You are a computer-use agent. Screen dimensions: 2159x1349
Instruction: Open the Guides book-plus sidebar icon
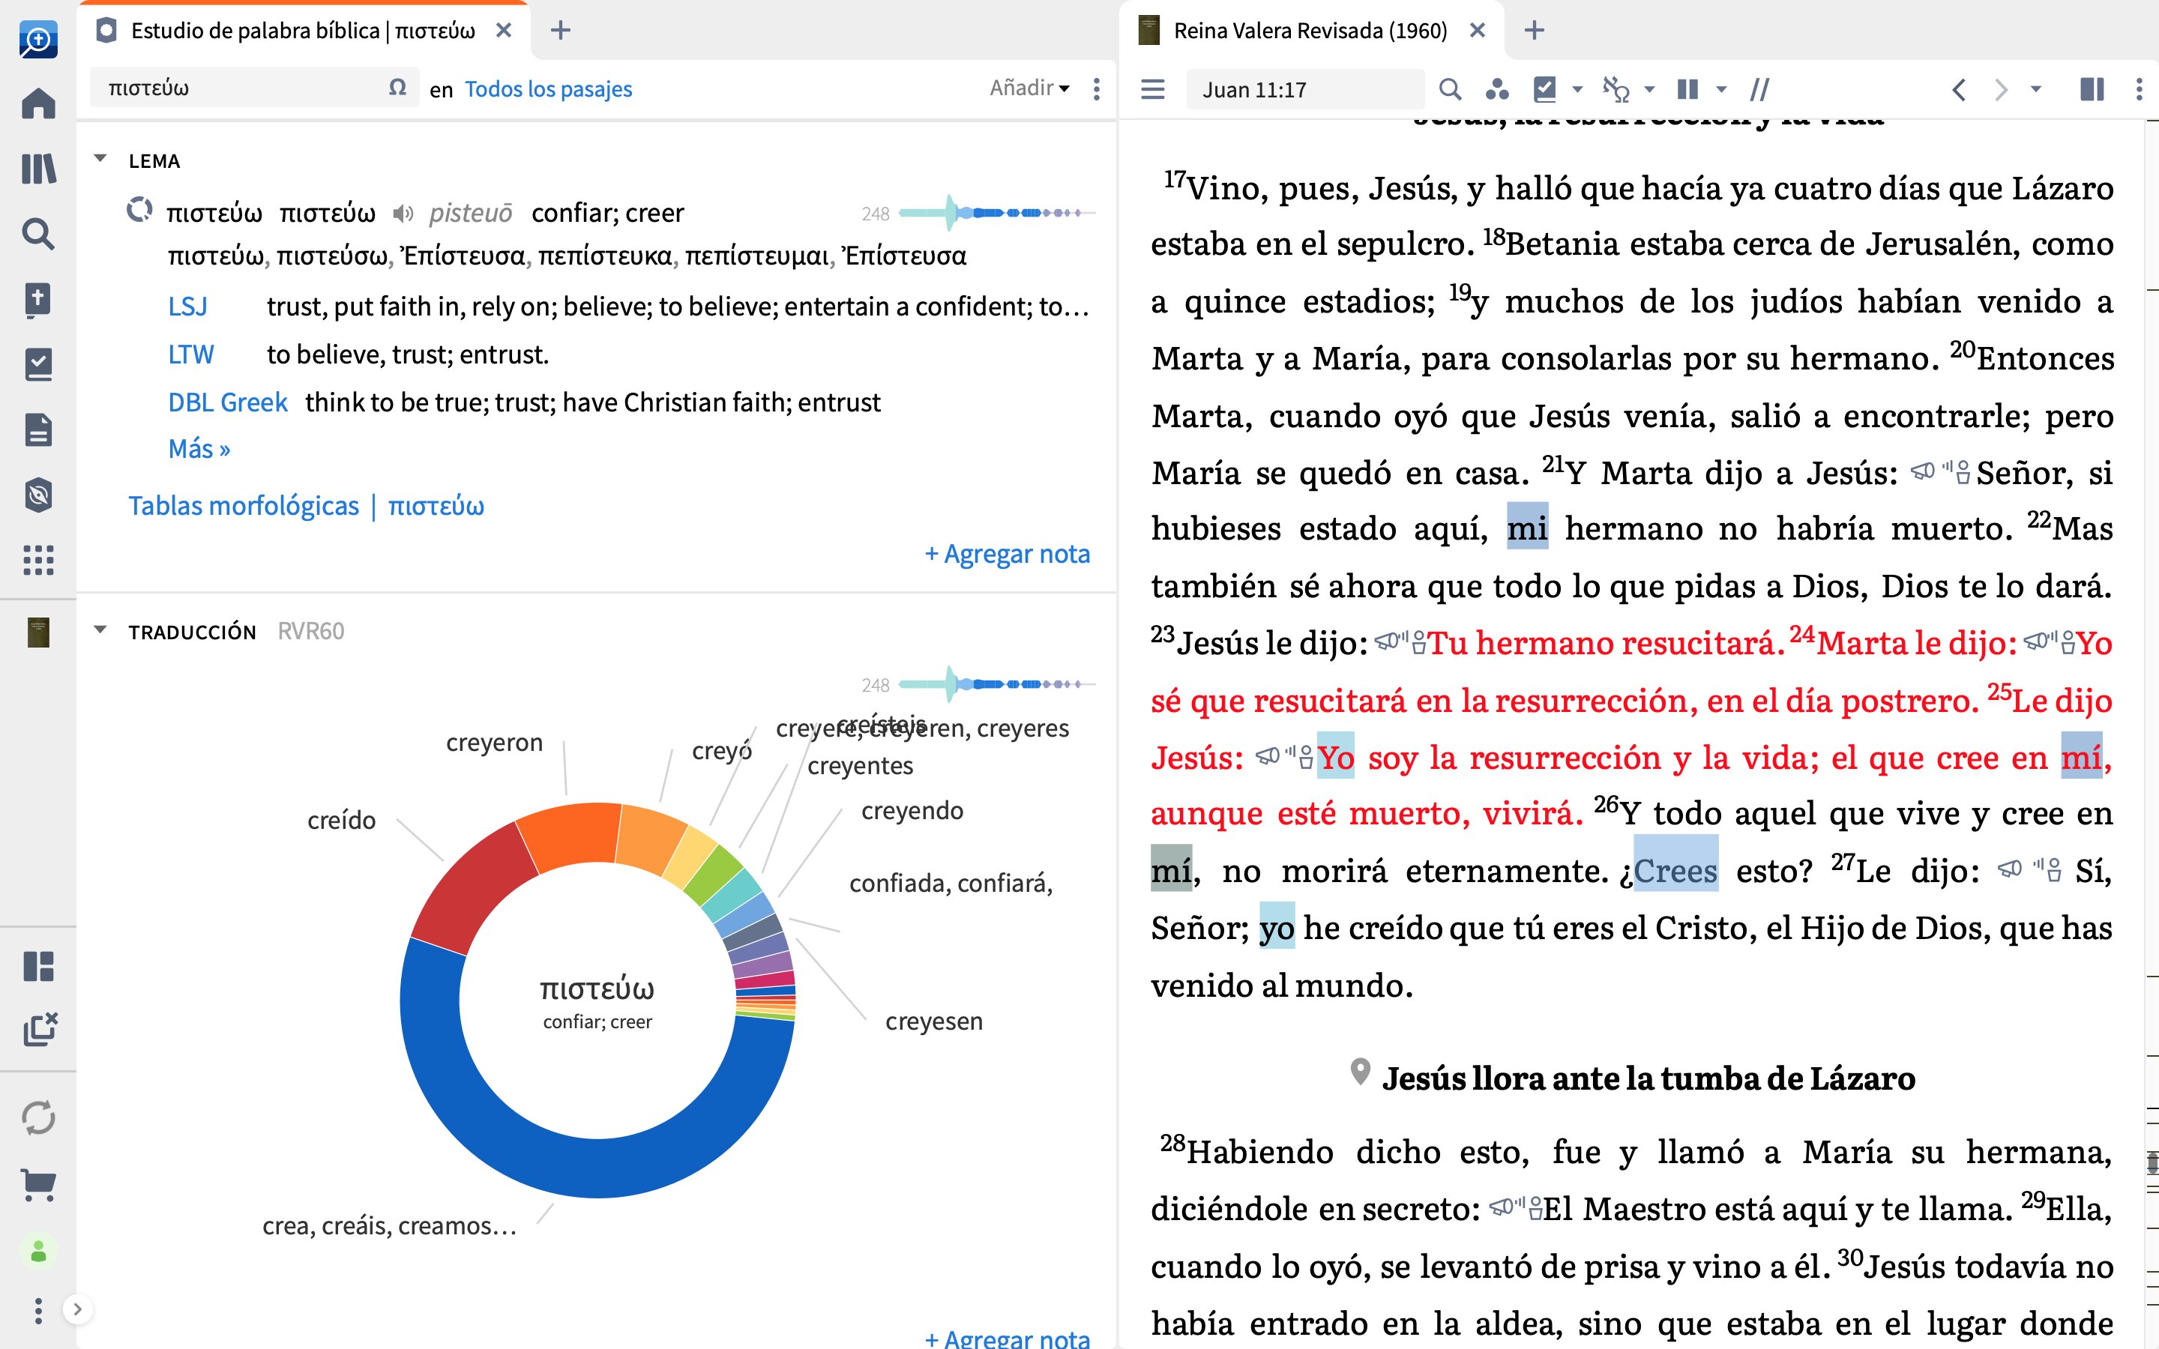pos(37,300)
